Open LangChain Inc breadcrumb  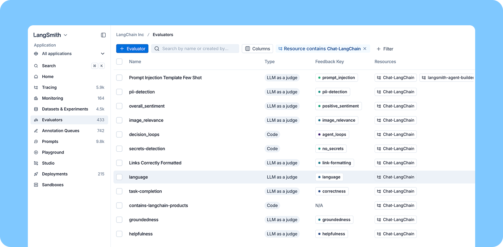click(130, 35)
